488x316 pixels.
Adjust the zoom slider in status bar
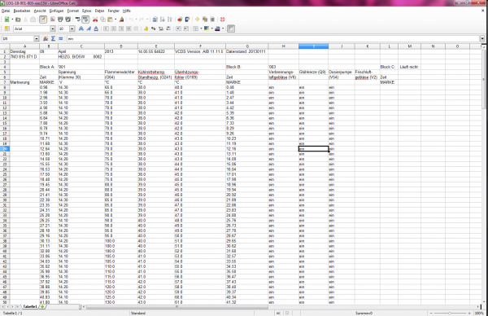pos(450,313)
